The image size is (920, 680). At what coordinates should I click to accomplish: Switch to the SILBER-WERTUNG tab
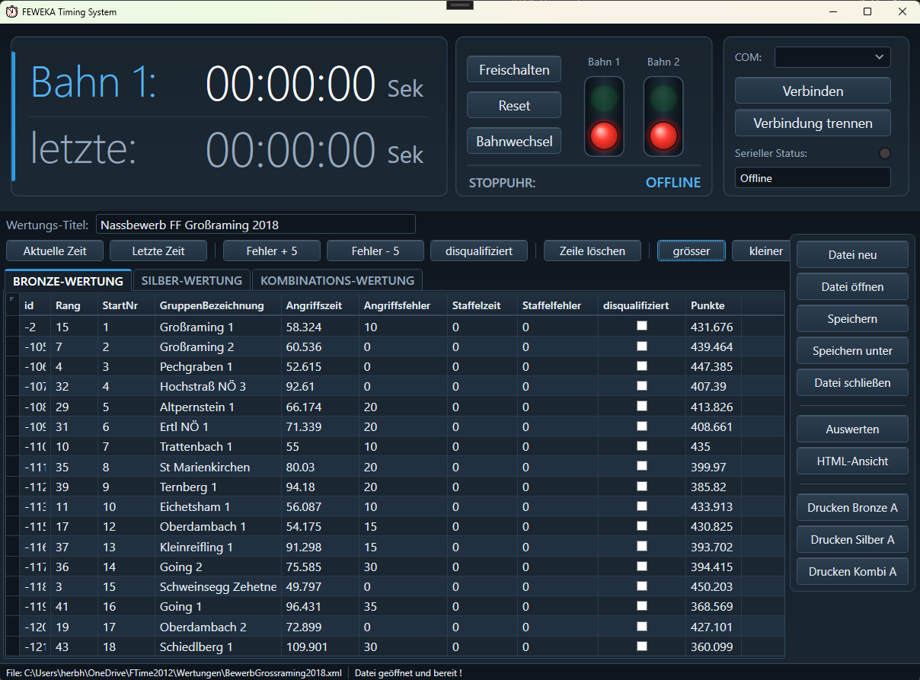(x=192, y=281)
